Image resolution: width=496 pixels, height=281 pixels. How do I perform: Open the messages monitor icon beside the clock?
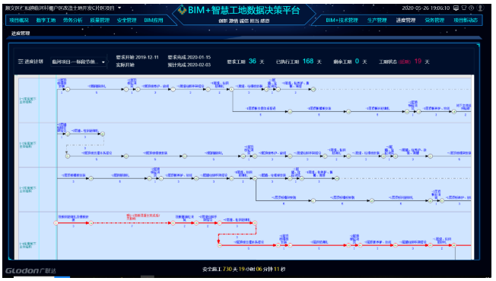[x=456, y=8]
